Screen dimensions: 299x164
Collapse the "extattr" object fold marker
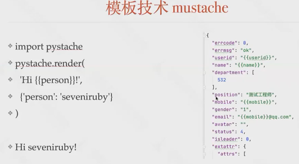click(204, 146)
